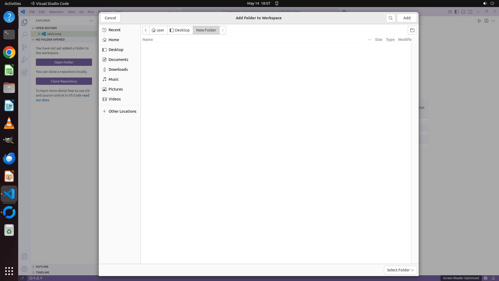This screenshot has height=281, width=499.
Task: Click the Manage gear icon
Action: click(x=24, y=269)
